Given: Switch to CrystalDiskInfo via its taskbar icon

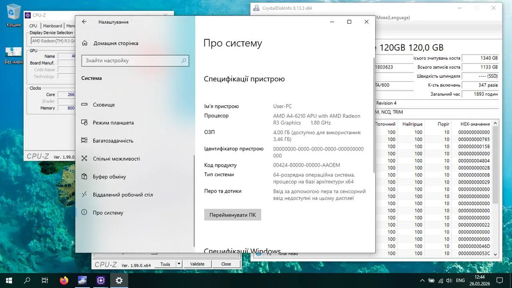Looking at the screenshot, I should click(82, 280).
